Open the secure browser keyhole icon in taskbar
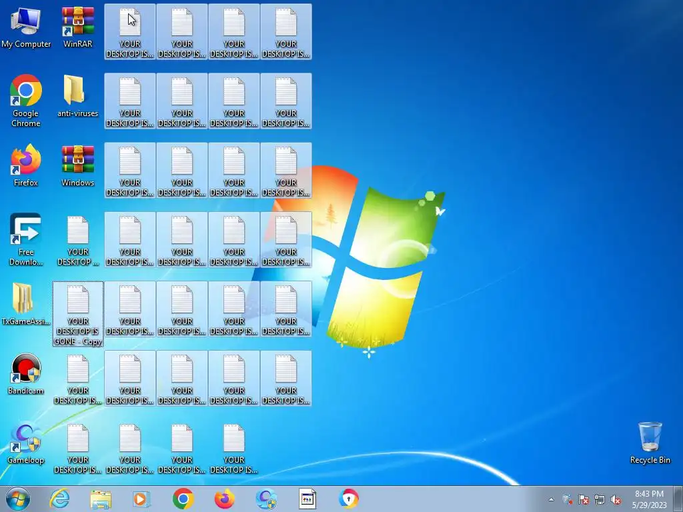This screenshot has height=512, width=683. [x=348, y=499]
